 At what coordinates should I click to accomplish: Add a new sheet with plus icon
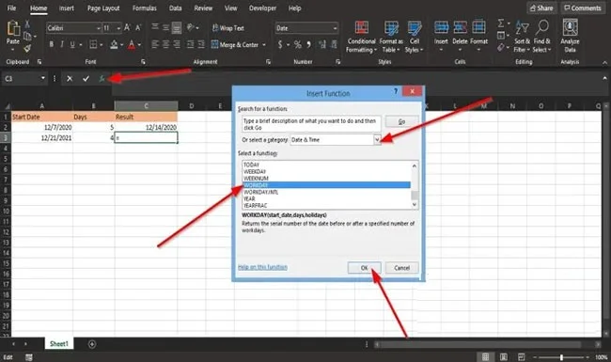[x=92, y=344]
